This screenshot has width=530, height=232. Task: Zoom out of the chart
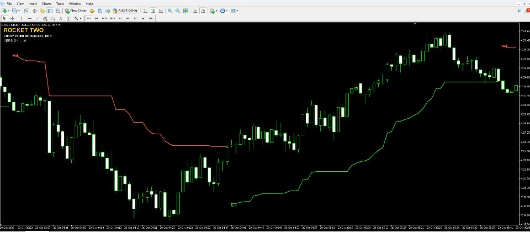click(177, 11)
